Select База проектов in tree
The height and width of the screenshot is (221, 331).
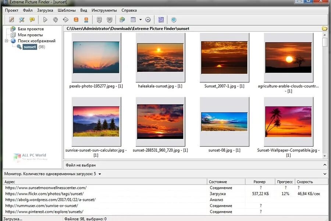tap(31, 29)
